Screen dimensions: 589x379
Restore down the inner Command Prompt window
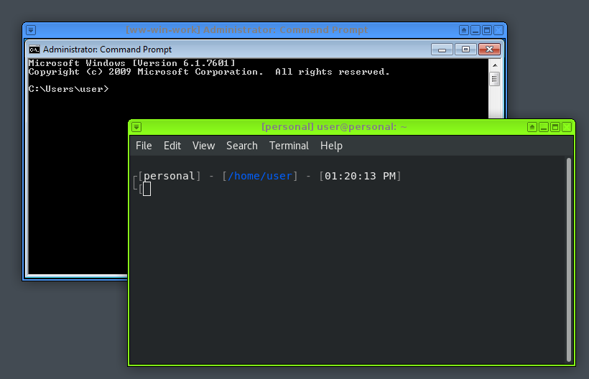[465, 50]
